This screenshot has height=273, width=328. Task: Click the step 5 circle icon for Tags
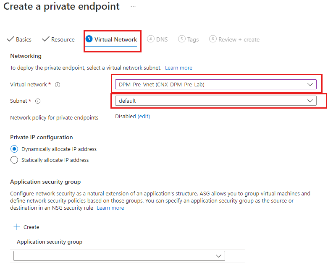coord(181,39)
